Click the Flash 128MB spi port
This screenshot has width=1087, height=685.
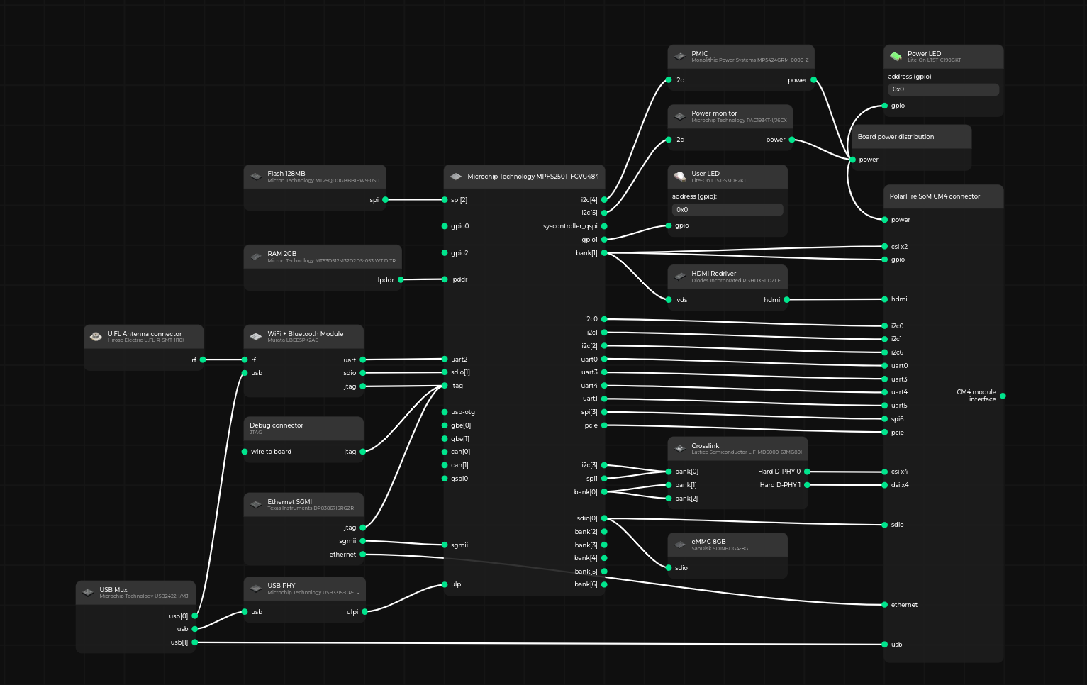[386, 200]
